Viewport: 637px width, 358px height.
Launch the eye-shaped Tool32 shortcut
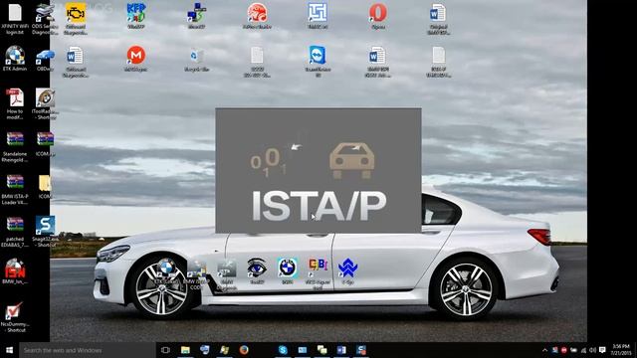[257, 270]
